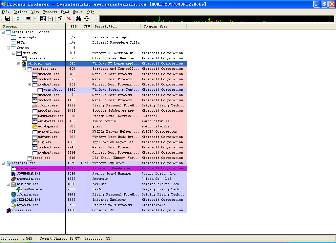This screenshot has width=336, height=243.
Task: Sort by the CPU column header
Action: click(x=86, y=27)
